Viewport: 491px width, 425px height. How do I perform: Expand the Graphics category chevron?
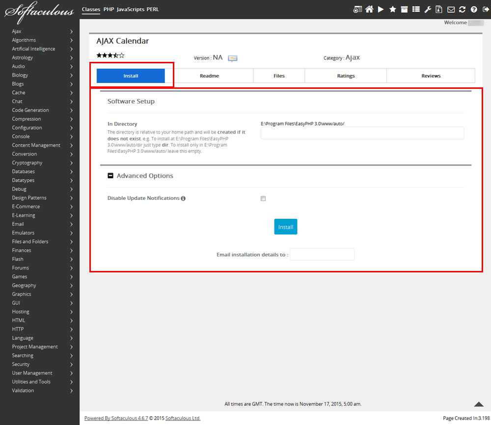[x=71, y=294]
